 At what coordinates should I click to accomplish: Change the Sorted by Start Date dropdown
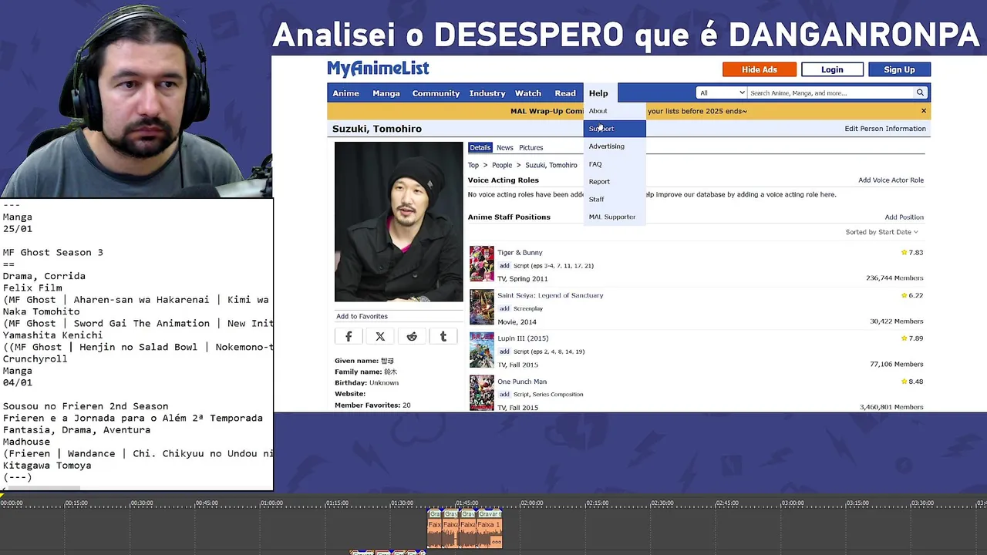pos(881,232)
